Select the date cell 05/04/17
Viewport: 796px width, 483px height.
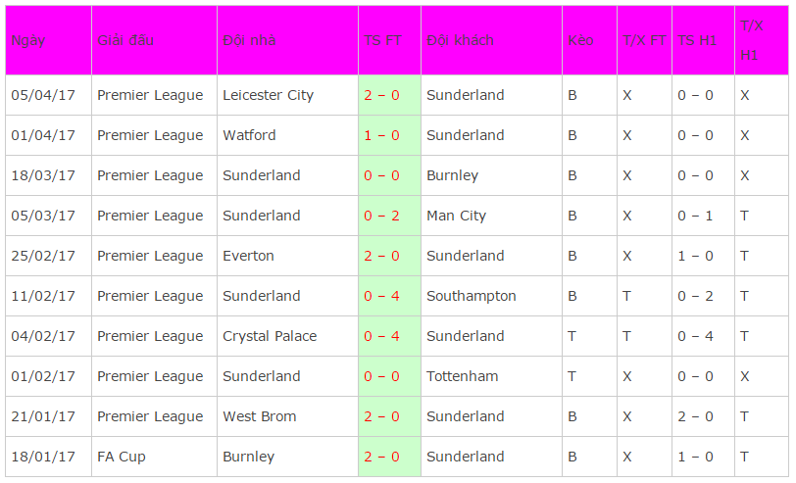click(43, 95)
